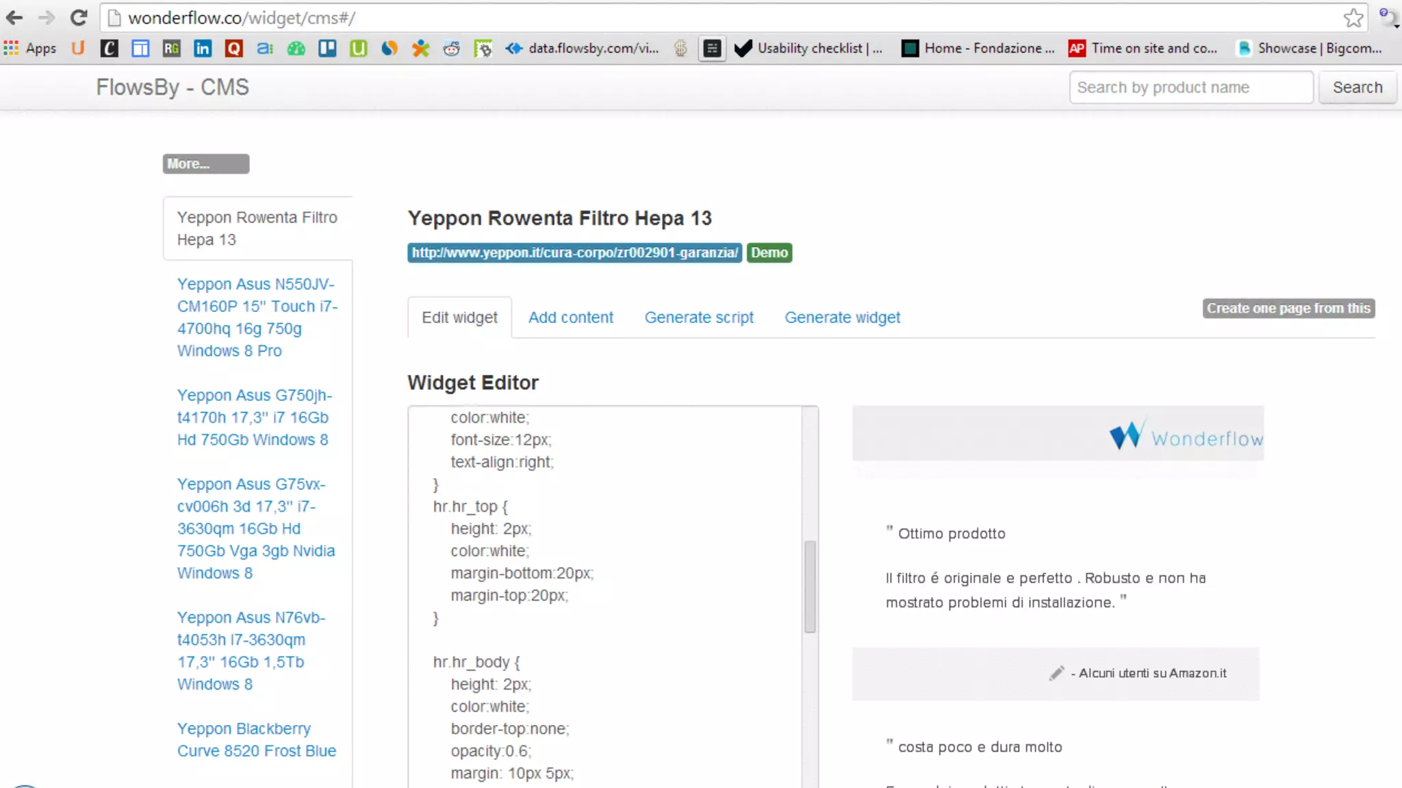Open the RG bookmark icon

(x=171, y=49)
